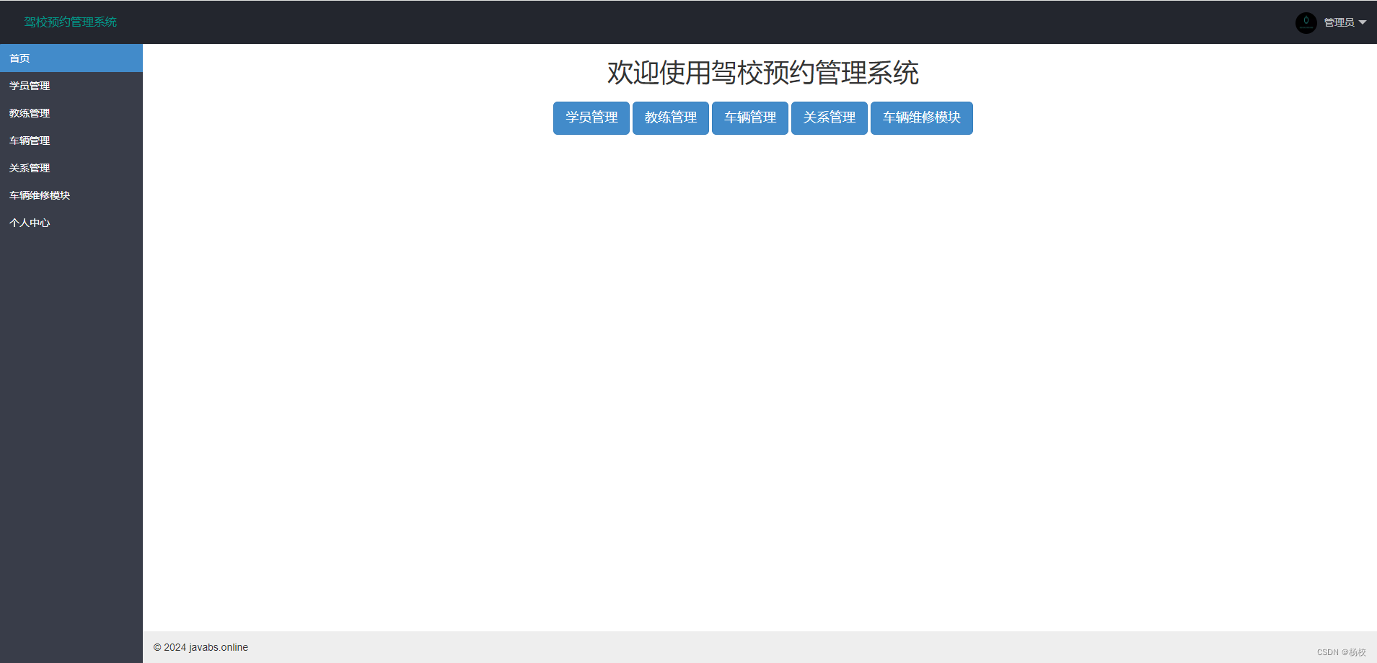Viewport: 1377px width, 663px height.
Task: Open 教练管理 from the sidebar
Action: click(29, 112)
